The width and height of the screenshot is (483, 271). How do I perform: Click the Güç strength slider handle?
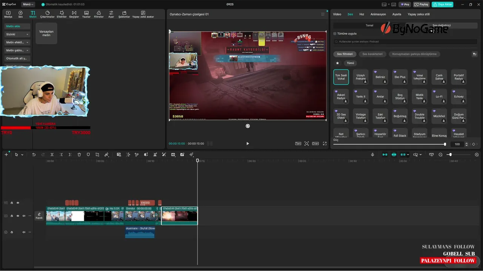click(x=445, y=144)
